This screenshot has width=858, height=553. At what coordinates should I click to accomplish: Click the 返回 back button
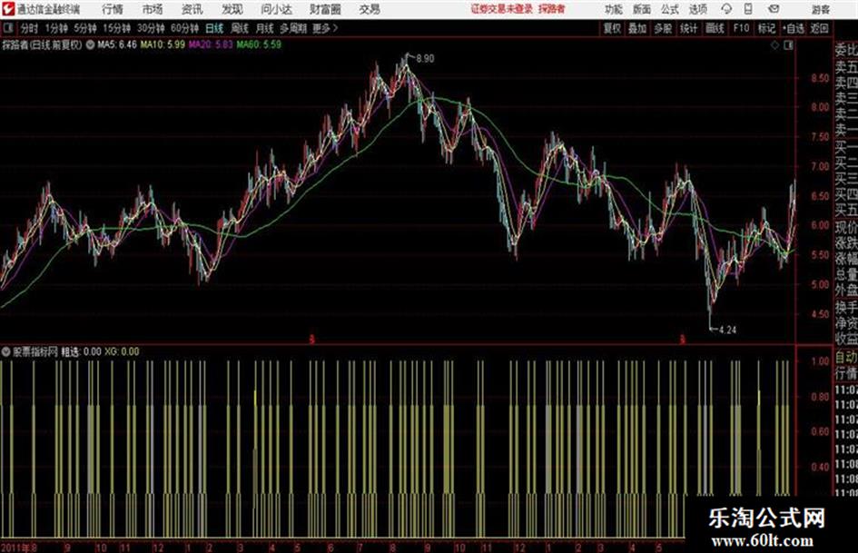click(819, 28)
